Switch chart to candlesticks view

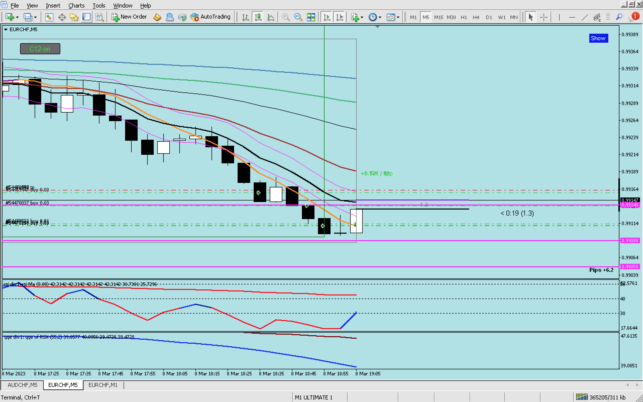[x=258, y=17]
